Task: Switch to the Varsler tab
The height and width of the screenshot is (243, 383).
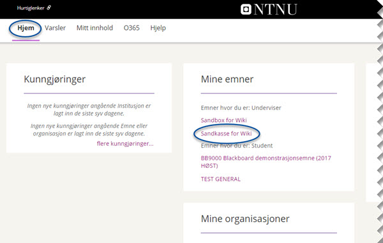Action: tap(55, 28)
